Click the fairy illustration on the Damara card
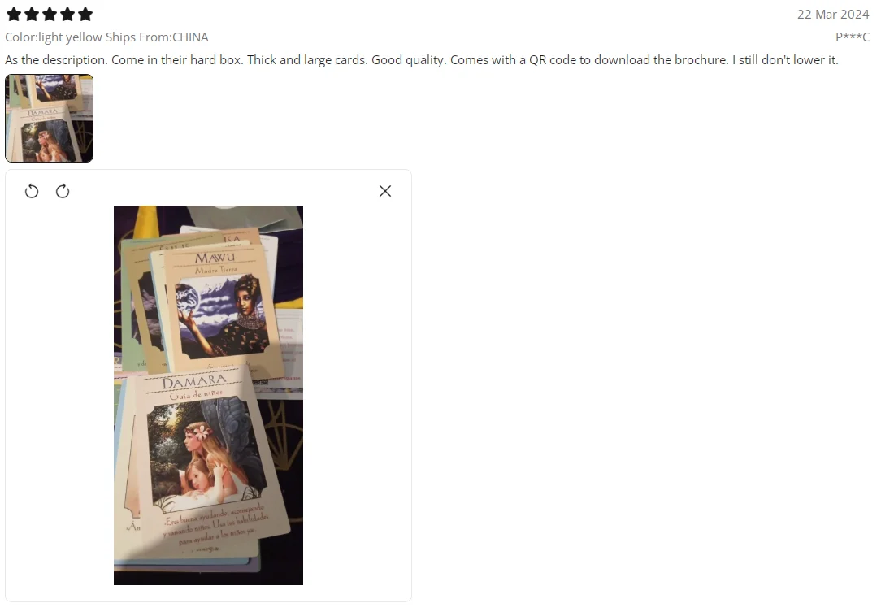This screenshot has height=612, width=881. coord(206,453)
